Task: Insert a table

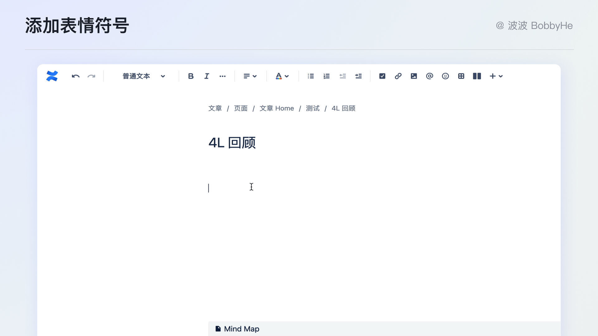Action: pos(461,76)
